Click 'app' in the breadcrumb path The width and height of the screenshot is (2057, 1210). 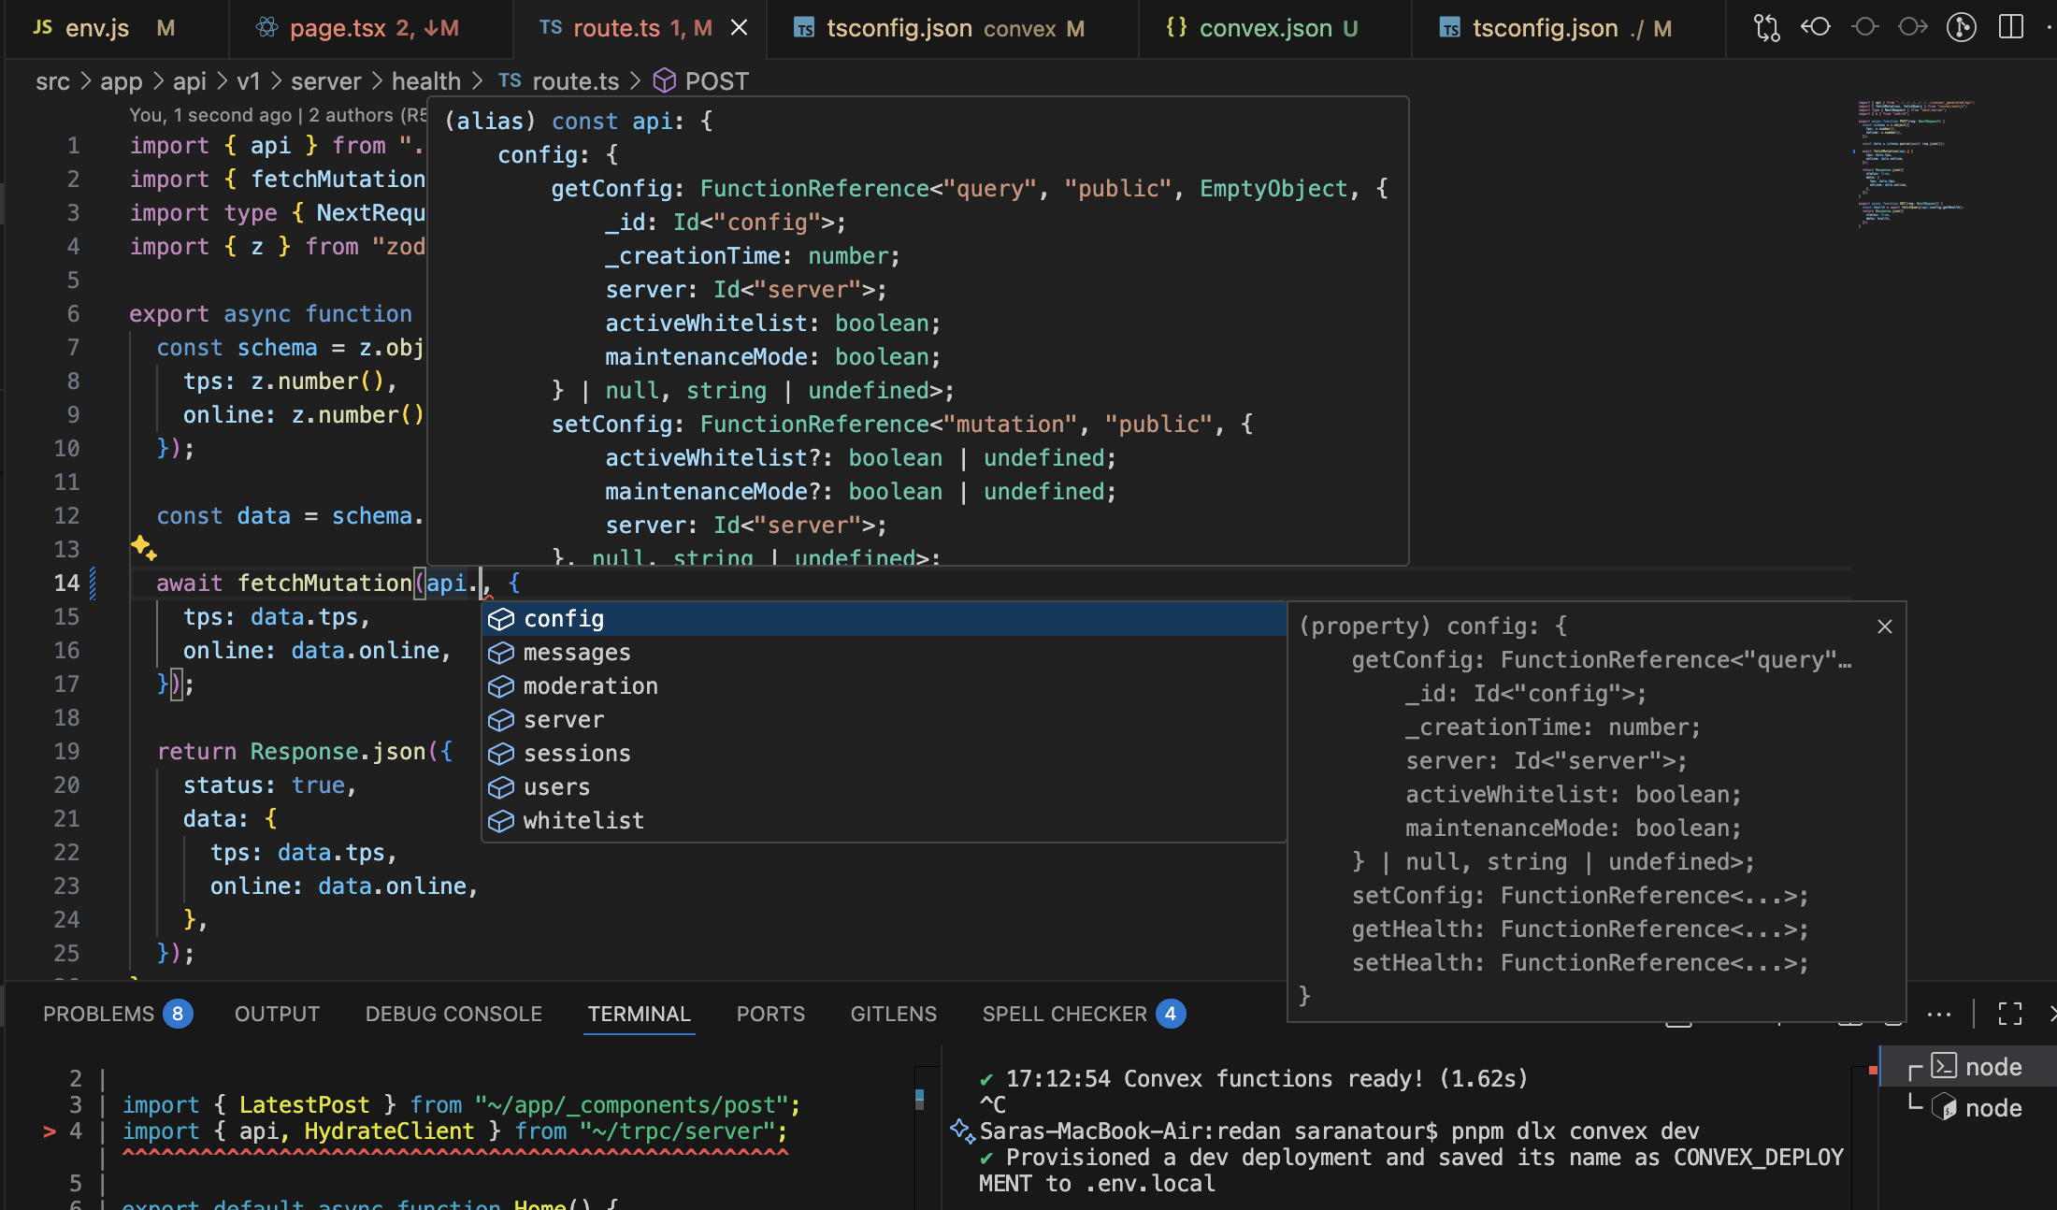(122, 81)
